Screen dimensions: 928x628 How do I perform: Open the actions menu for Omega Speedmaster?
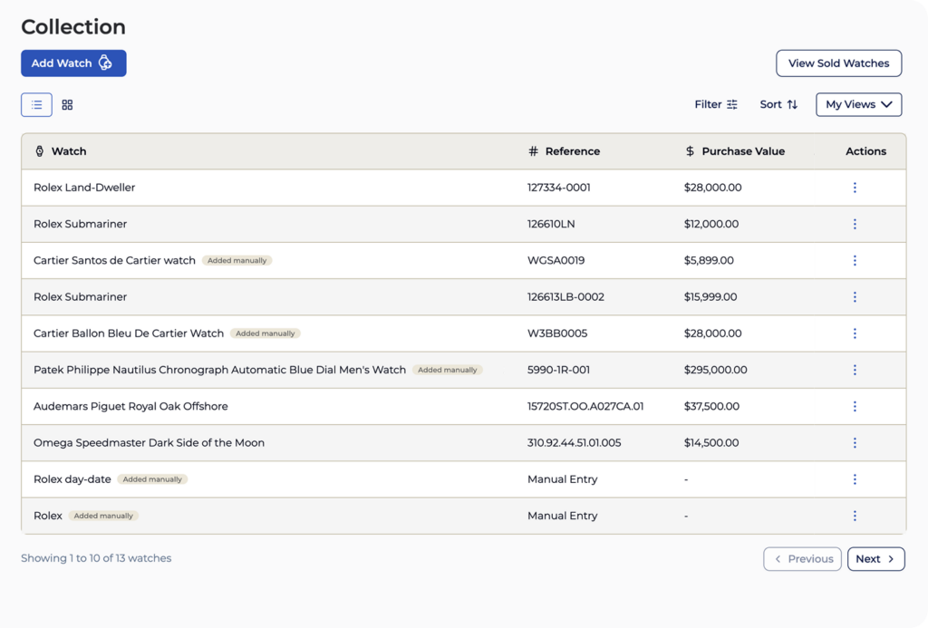(855, 442)
